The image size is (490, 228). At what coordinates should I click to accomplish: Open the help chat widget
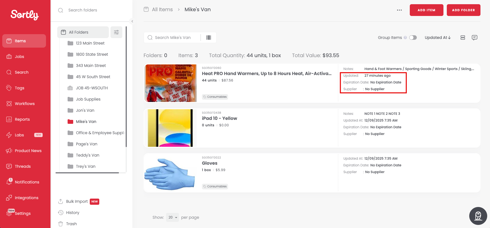click(x=478, y=216)
